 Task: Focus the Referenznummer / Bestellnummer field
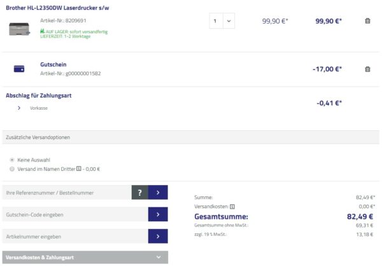coord(66,193)
